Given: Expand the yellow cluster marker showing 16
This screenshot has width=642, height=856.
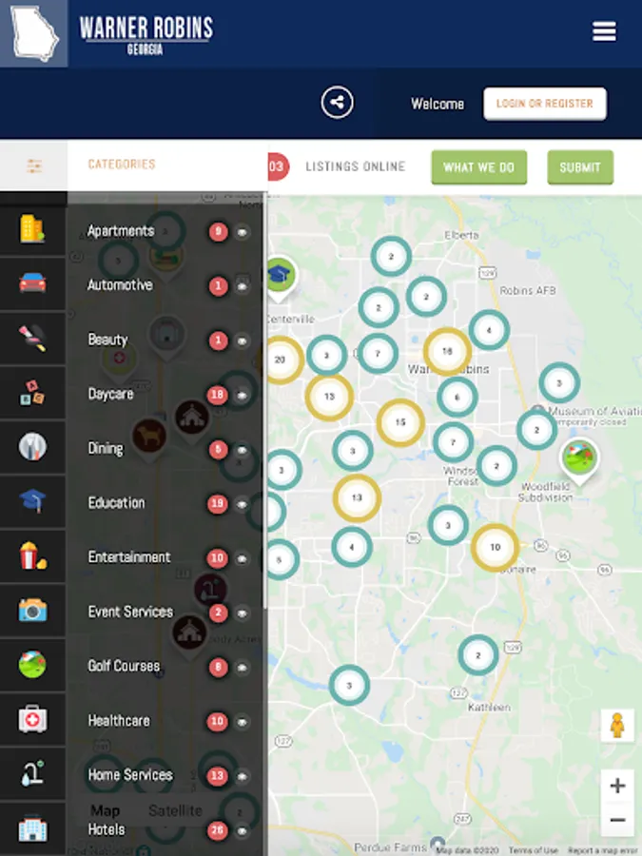Looking at the screenshot, I should 447,351.
